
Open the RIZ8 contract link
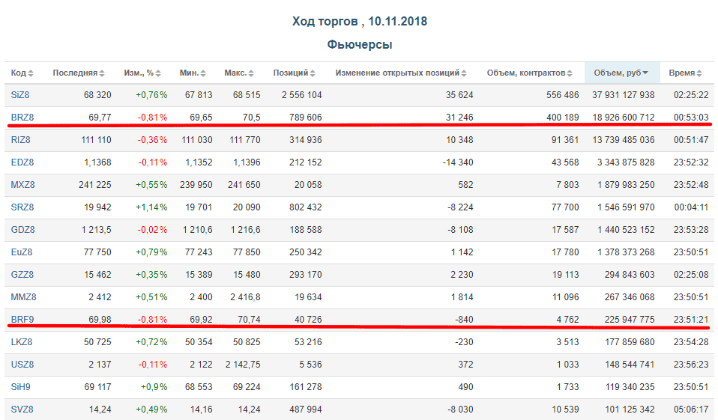21,140
